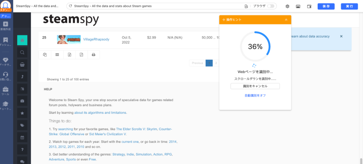This screenshot has height=164, width=363.
Task: Click the steamspy logo
Action: [71, 20]
